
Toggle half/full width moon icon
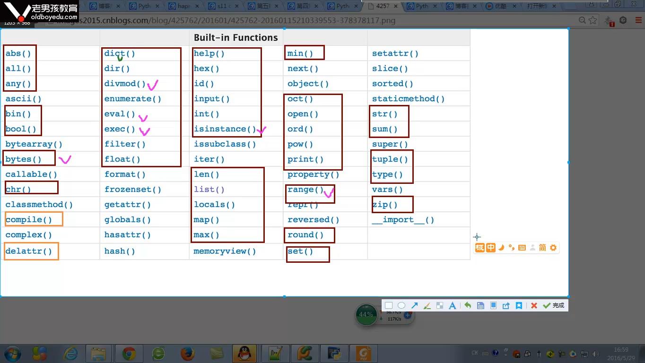(501, 248)
